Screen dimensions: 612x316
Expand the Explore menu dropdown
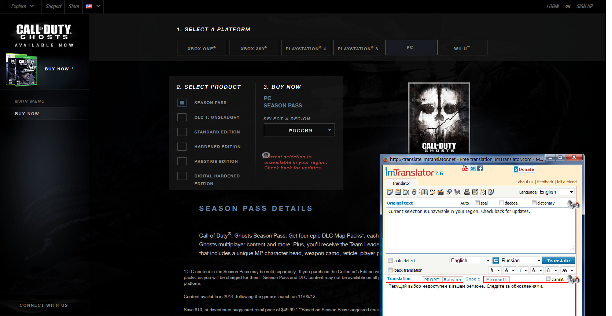point(22,6)
